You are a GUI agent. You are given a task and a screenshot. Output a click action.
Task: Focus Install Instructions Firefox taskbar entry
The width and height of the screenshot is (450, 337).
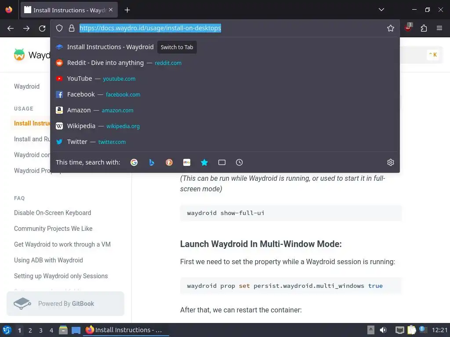(126, 330)
